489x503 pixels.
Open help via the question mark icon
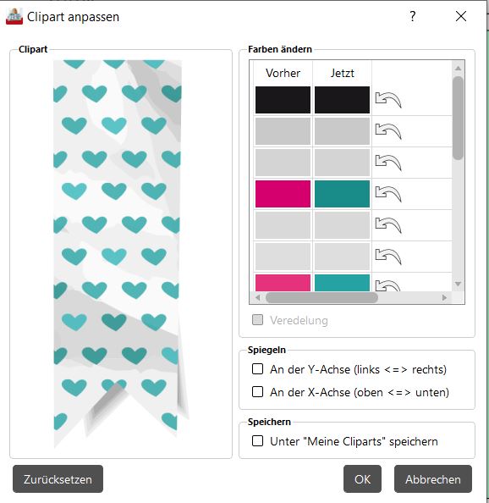[x=413, y=16]
